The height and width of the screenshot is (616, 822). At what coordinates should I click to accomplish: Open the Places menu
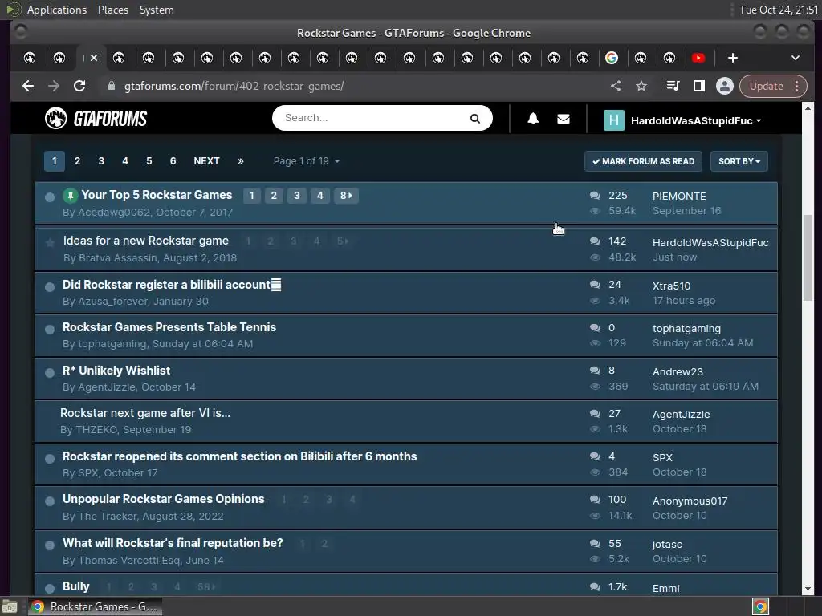click(x=112, y=10)
